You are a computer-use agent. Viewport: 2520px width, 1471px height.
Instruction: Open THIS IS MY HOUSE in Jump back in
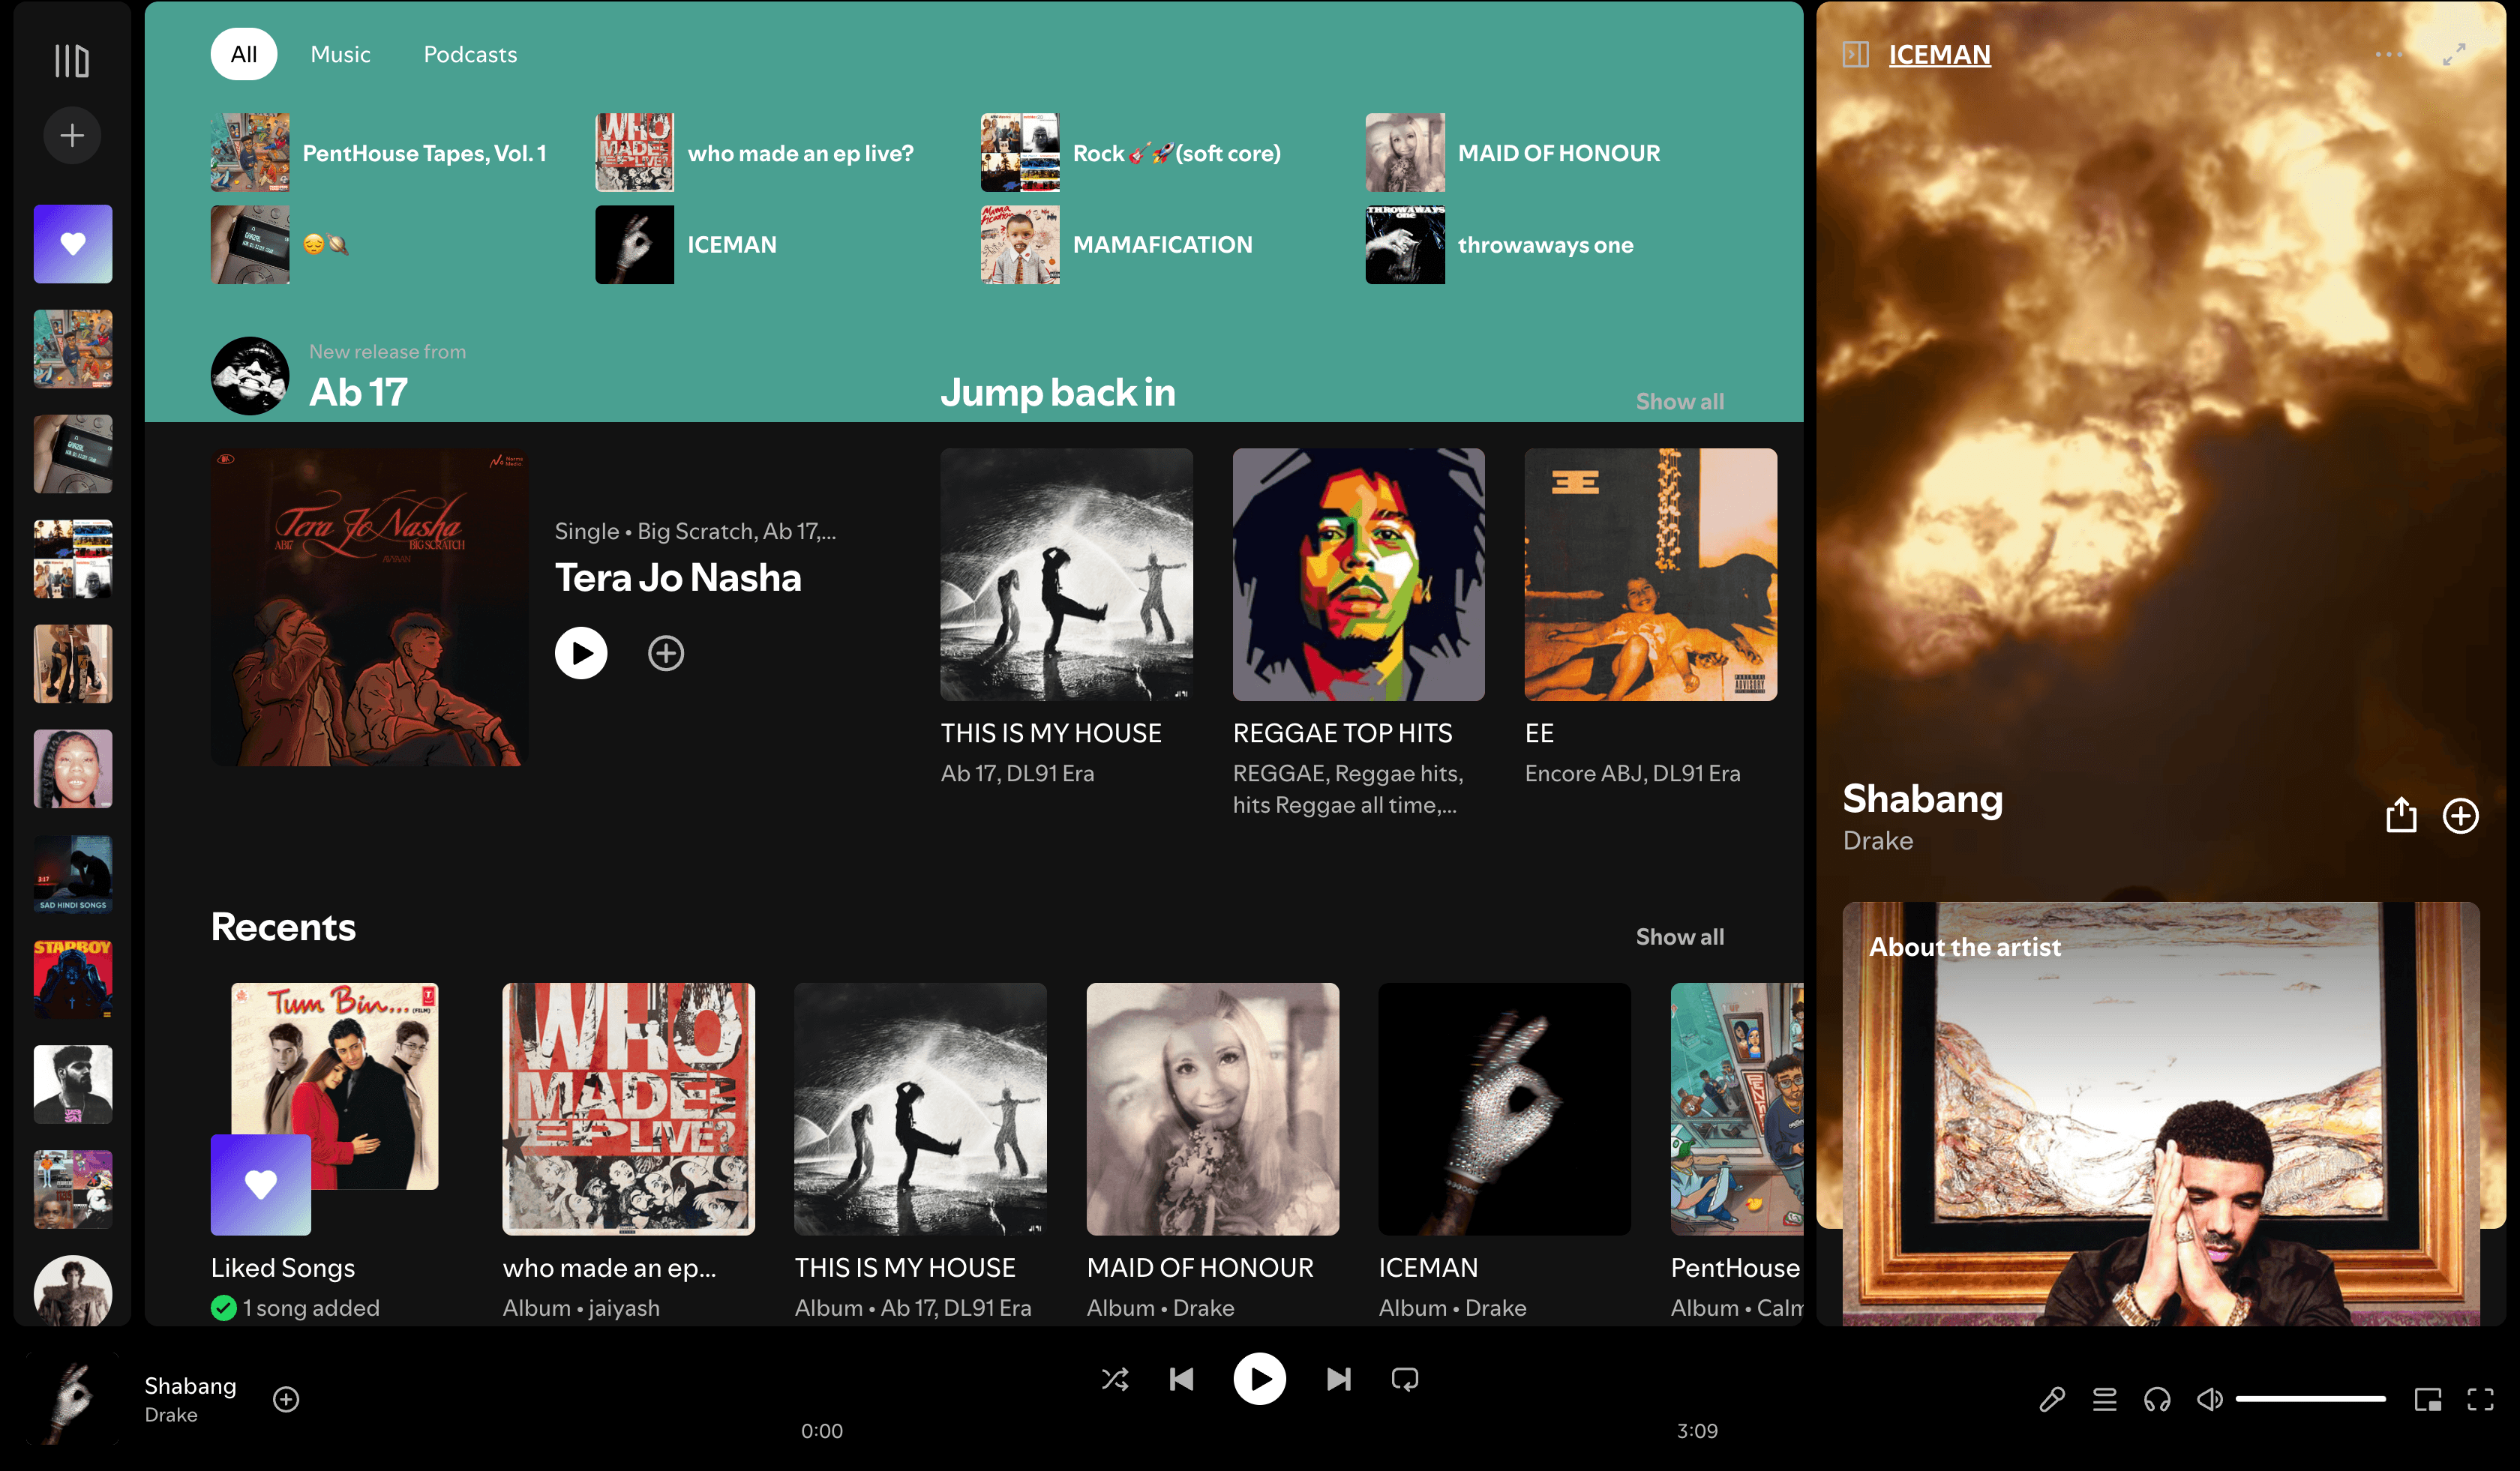click(x=1066, y=619)
